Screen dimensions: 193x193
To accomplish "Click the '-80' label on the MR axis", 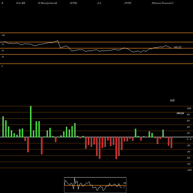I will (x=188, y=164).
